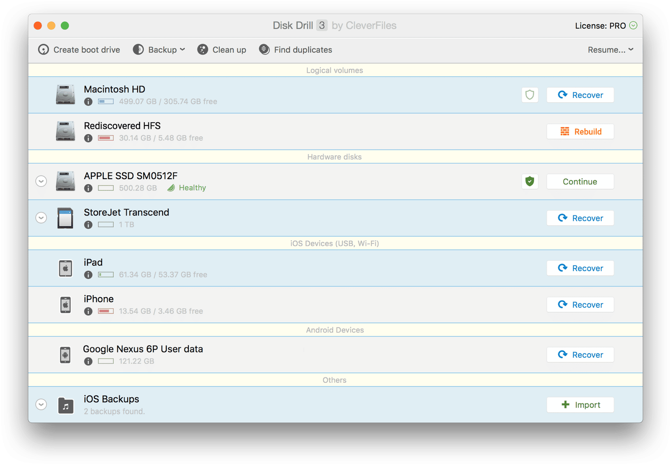This screenshot has width=671, height=465.
Task: Click the Clean up toolbar item
Action: (222, 50)
